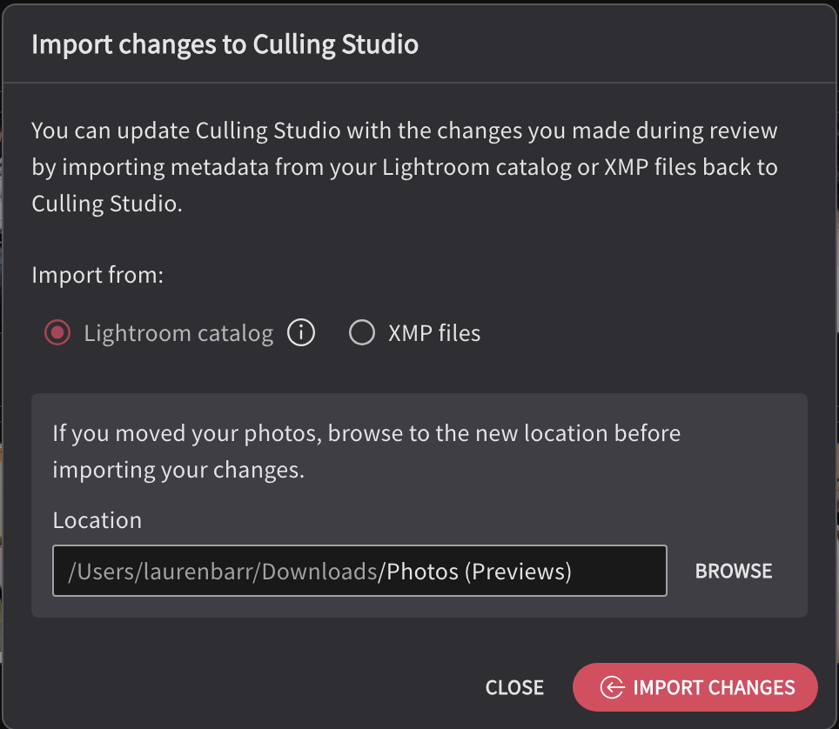839x729 pixels.
Task: Click the "Import from:" label
Action: (x=97, y=275)
